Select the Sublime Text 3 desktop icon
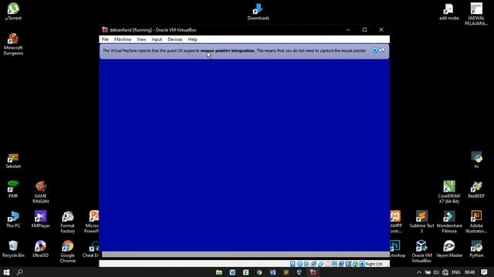This screenshot has height=277, width=494. 422,222
